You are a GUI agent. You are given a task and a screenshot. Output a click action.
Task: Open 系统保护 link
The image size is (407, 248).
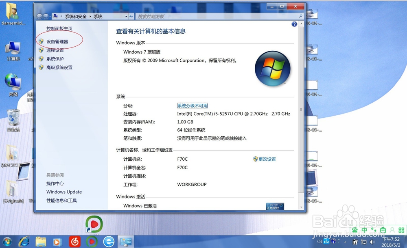pos(55,59)
